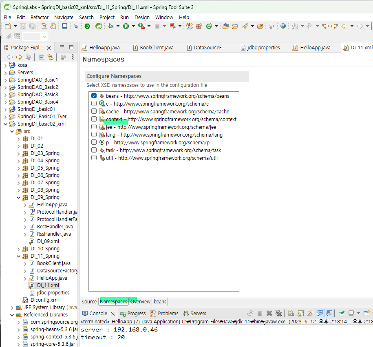Open the Project menu
The height and width of the screenshot is (347, 373).
(107, 18)
